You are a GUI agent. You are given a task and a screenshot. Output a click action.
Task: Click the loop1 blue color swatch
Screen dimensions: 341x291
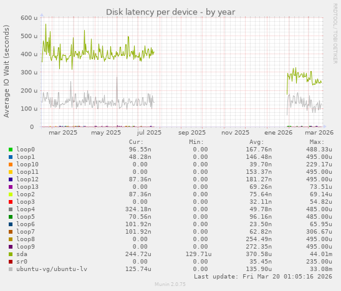11,157
